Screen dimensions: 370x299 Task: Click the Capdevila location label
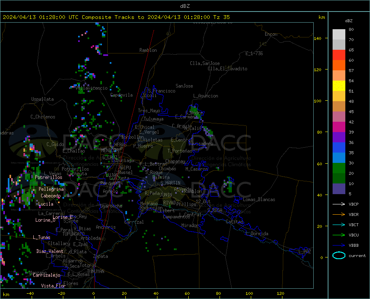click(x=122, y=95)
